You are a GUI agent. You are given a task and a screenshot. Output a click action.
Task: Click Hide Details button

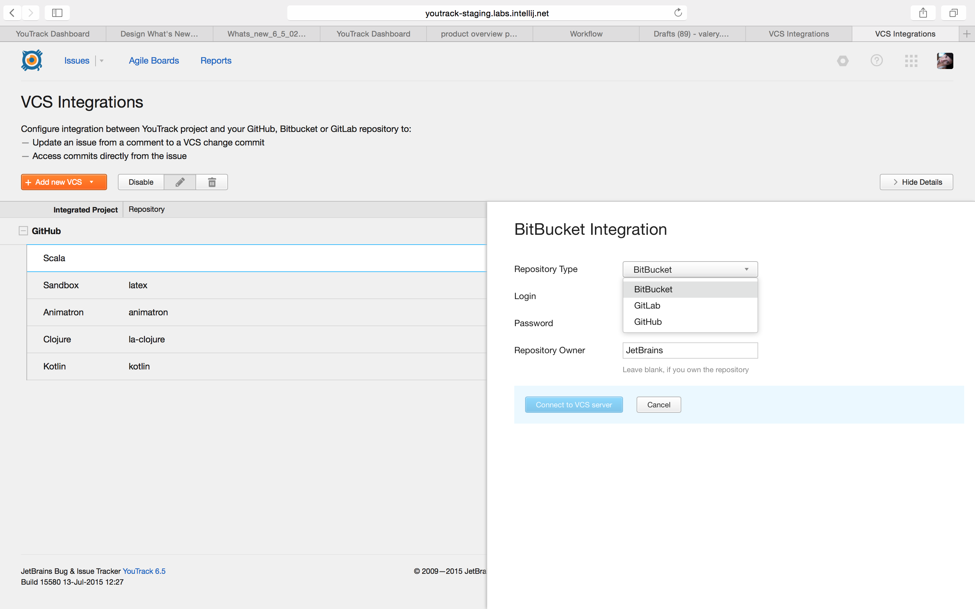[916, 182]
